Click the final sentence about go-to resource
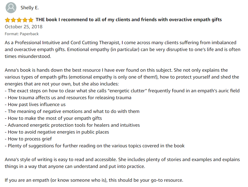Viewport: 248px width, 187px height. (94, 180)
